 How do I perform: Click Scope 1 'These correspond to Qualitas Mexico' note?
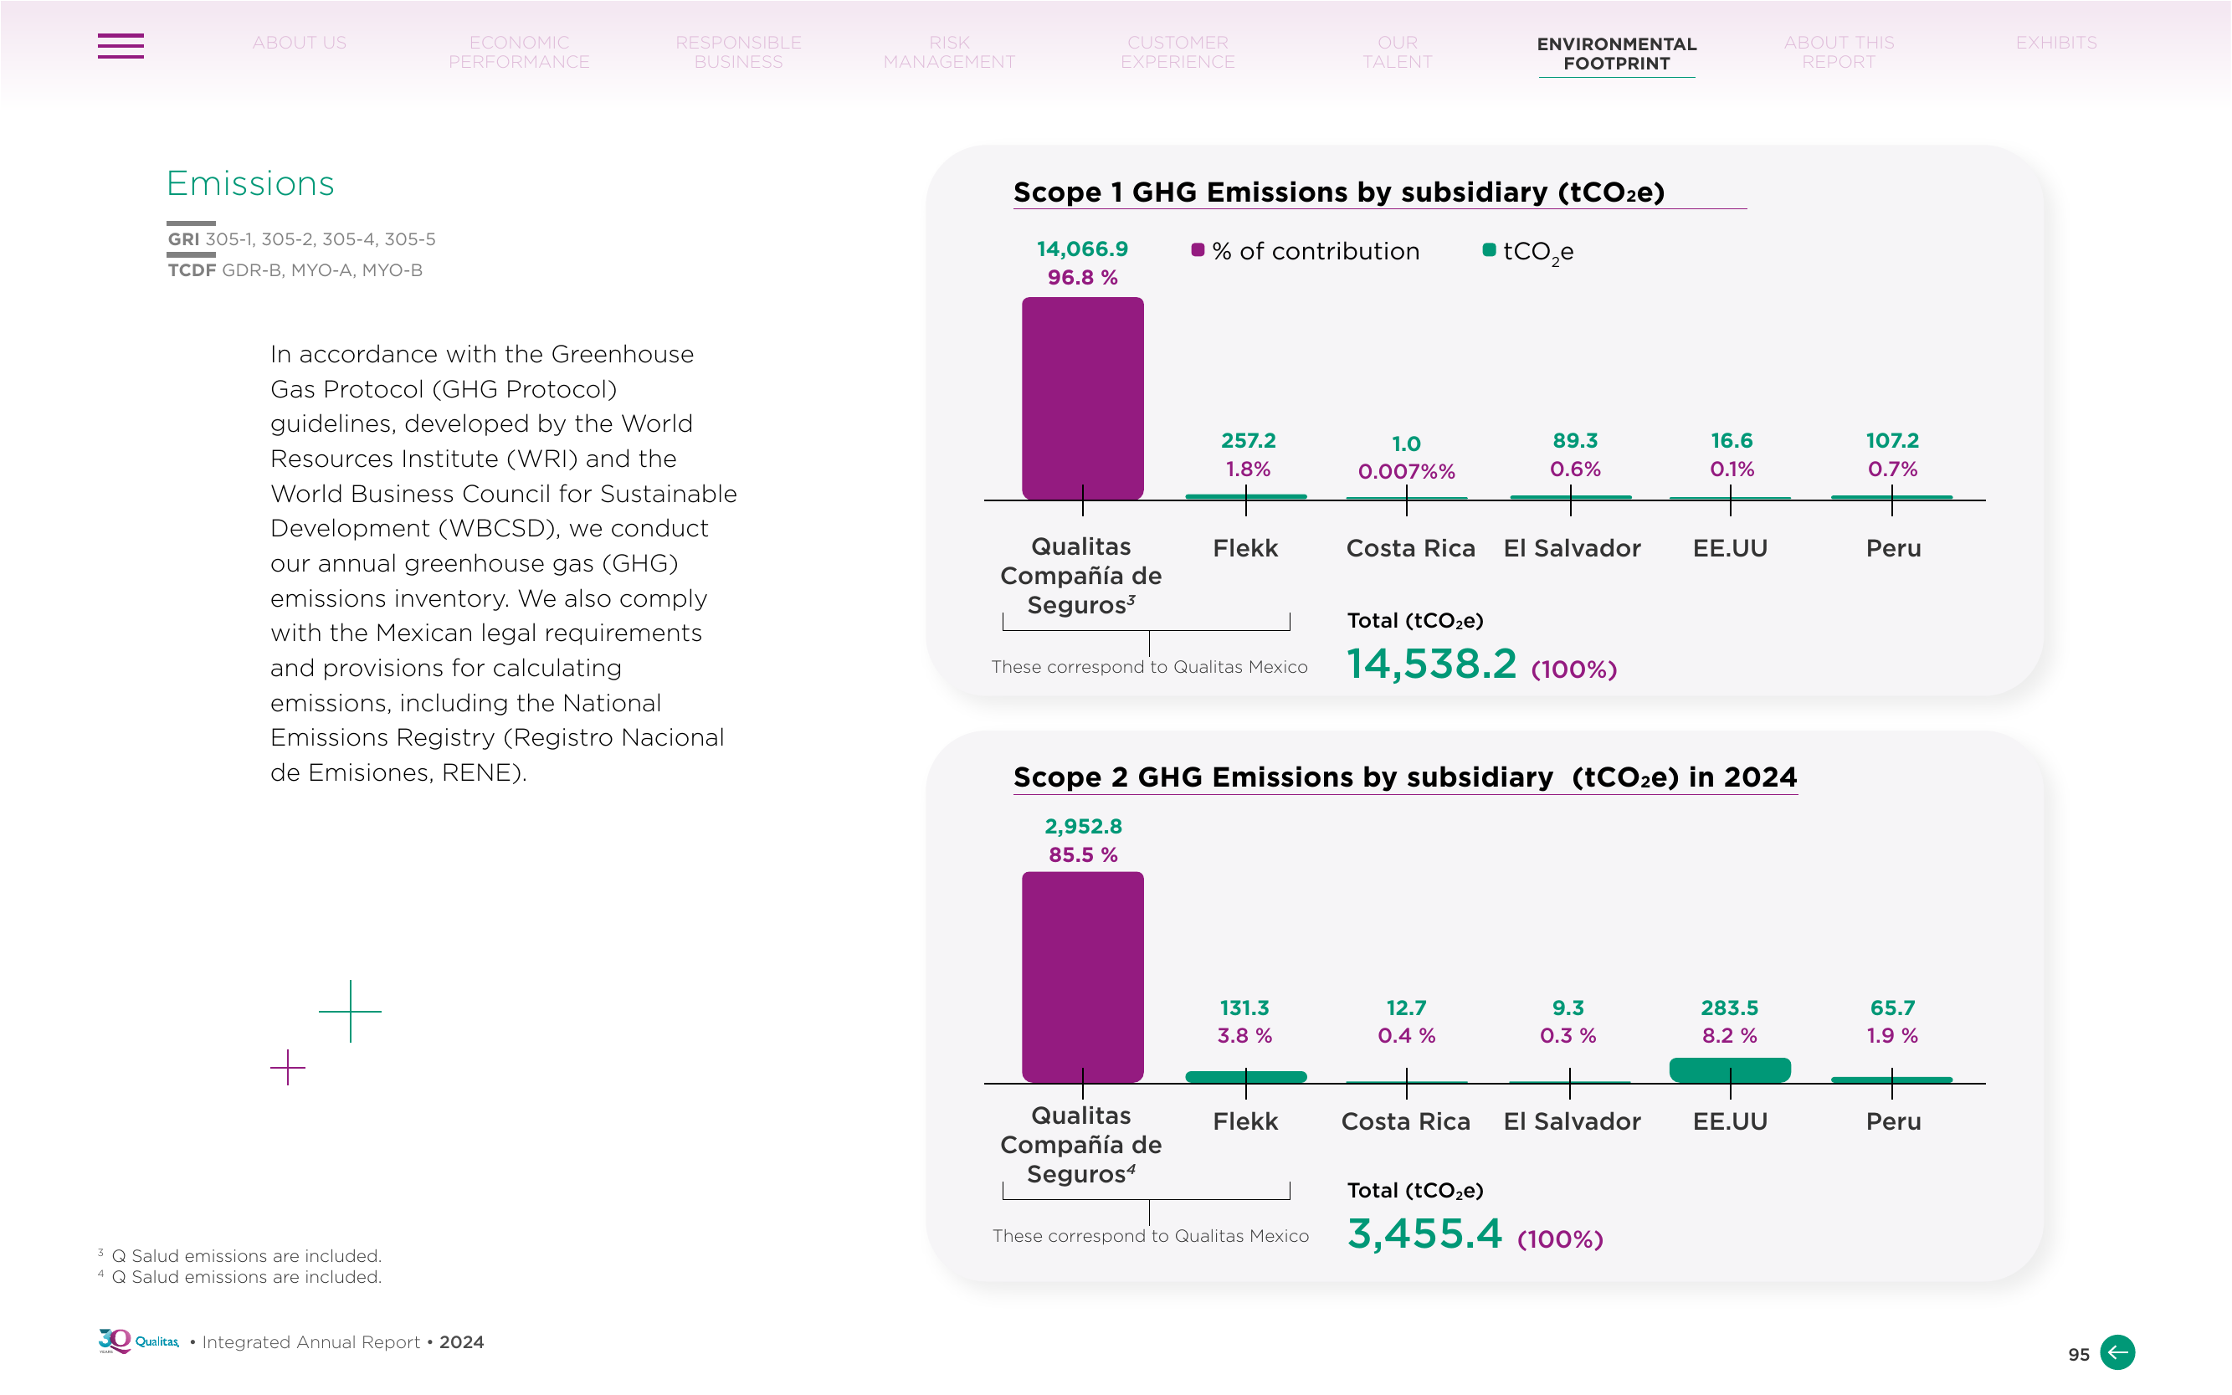(1149, 667)
